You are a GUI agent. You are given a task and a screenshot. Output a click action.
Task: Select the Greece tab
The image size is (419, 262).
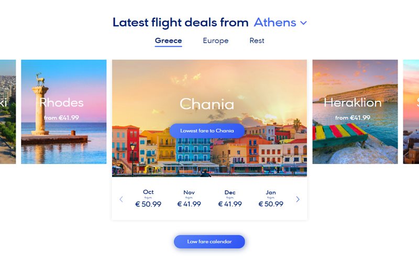pyautogui.click(x=168, y=41)
